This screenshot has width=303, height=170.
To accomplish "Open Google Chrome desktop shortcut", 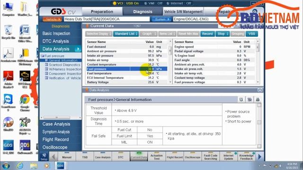I will pos(25,103).
